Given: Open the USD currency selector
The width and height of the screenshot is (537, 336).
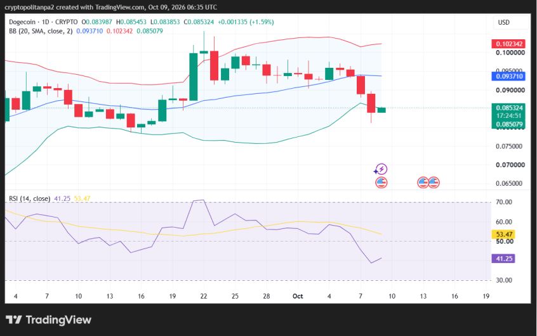Looking at the screenshot, I should [x=504, y=23].
